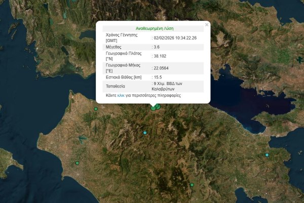Click the magnitude value 3.6

click(x=157, y=47)
